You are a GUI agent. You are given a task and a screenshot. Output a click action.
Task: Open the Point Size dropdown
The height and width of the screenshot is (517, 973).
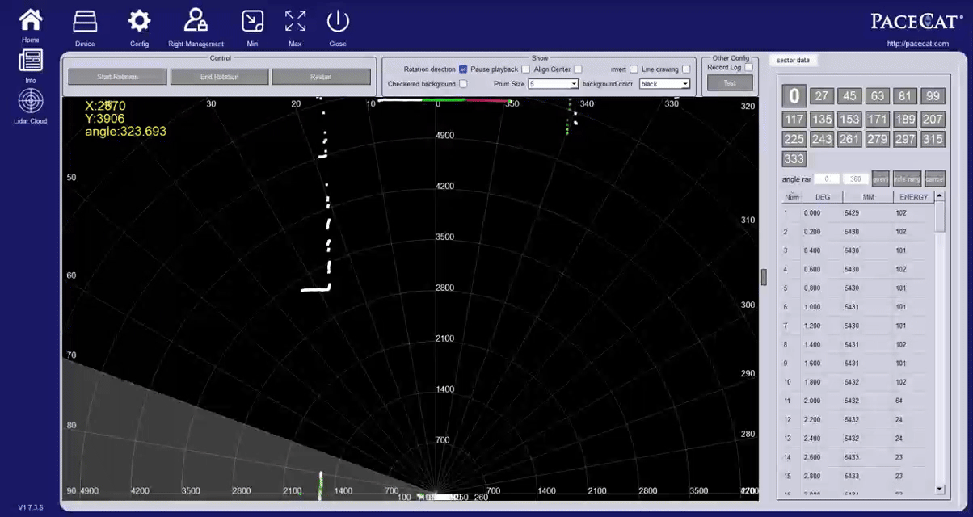(554, 84)
